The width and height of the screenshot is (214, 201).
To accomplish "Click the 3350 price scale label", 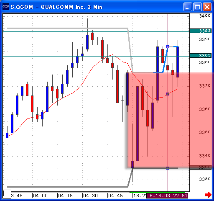I will point(205,132).
